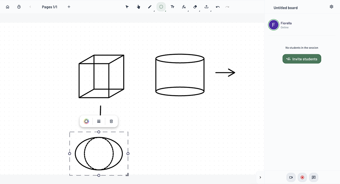
Task: Select the hand pan tool
Action: 139,7
